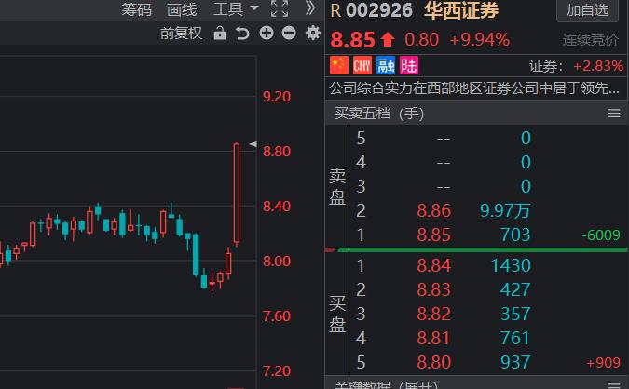The width and height of the screenshot is (629, 389).
Task: Click the current price marker arrow on axis
Action: tap(253, 144)
